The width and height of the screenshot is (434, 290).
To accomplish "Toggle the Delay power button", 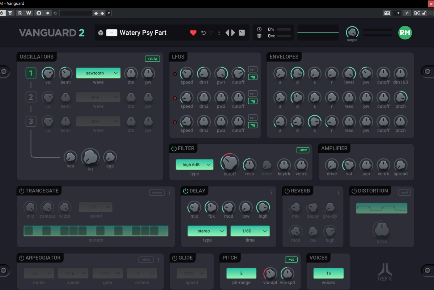I will click(x=186, y=191).
